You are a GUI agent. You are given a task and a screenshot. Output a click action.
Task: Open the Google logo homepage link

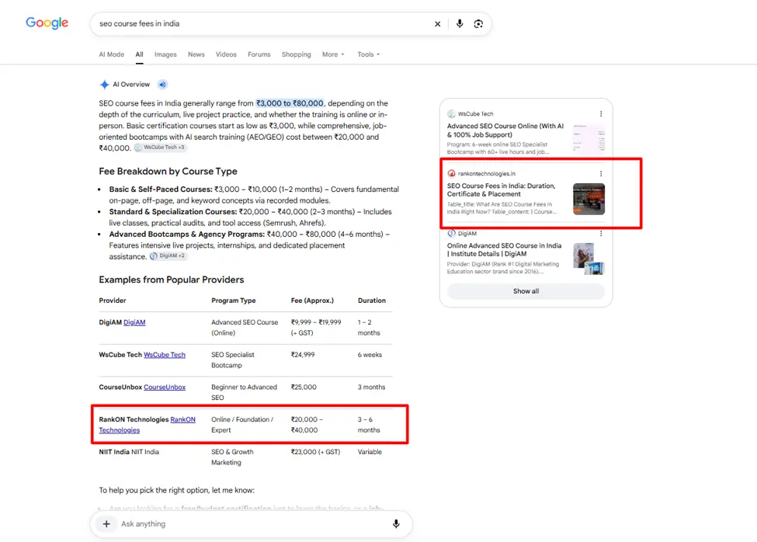[x=47, y=23]
